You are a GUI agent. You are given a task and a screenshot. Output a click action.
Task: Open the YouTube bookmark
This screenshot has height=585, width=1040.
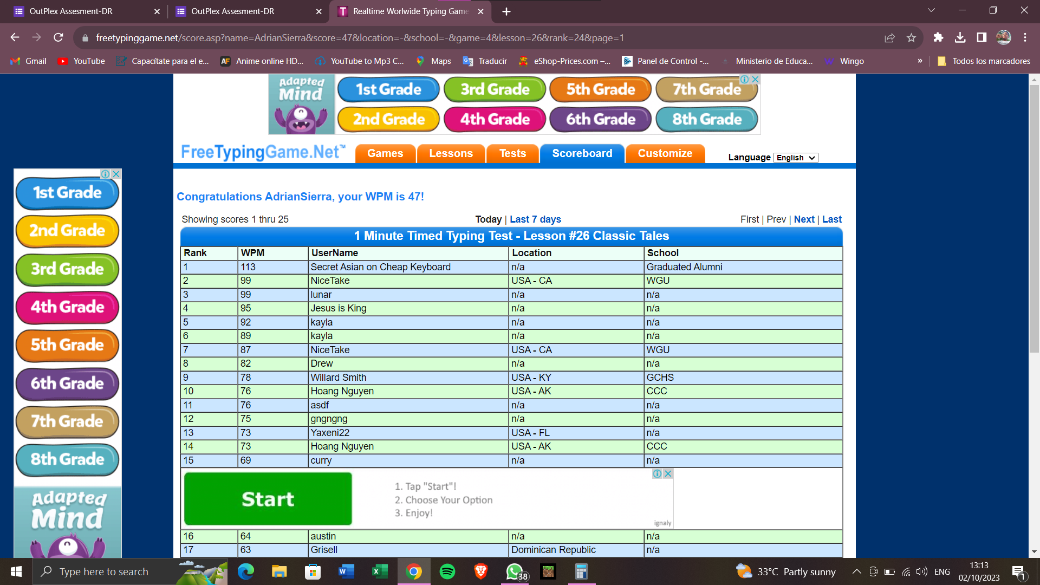point(81,61)
